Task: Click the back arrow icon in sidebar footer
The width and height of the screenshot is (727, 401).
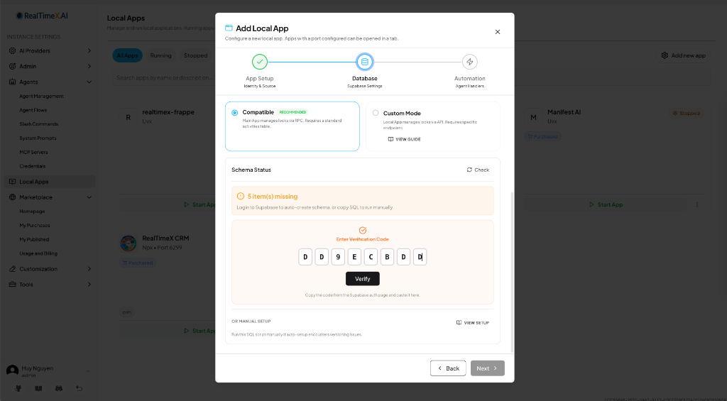Action: click(80, 388)
